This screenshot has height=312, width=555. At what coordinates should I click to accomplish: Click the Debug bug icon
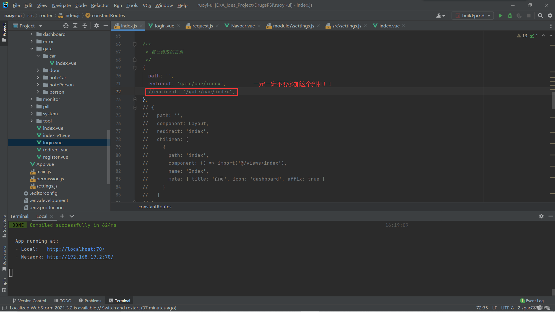tap(510, 16)
